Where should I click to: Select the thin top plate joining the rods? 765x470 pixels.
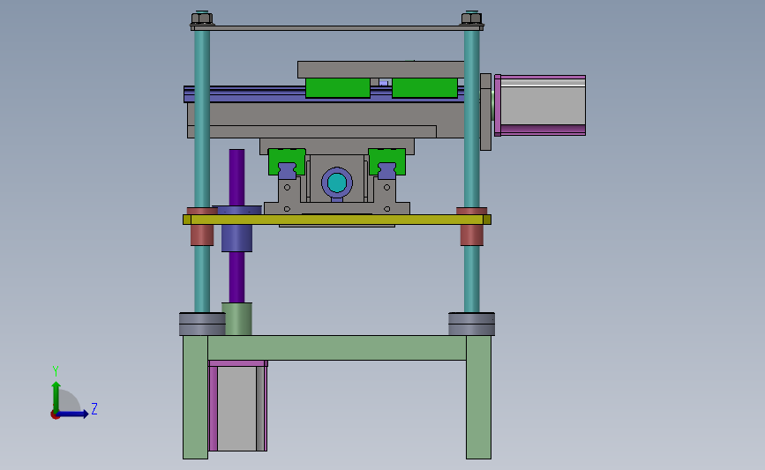point(337,28)
